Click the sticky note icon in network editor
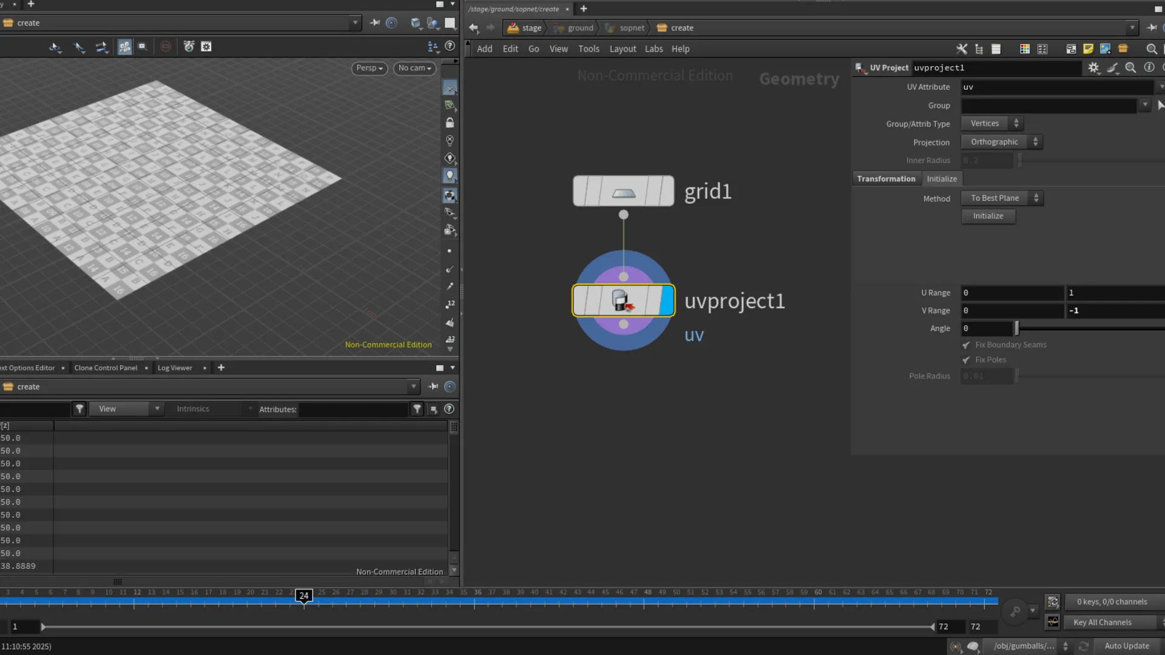Viewport: 1165px width, 655px height. coord(1089,49)
